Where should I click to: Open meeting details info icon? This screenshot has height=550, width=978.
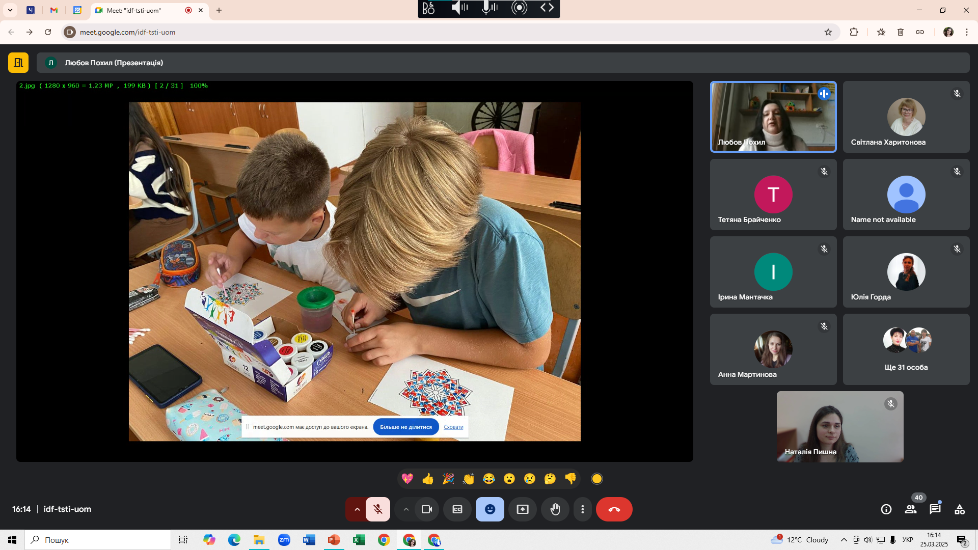[886, 509]
